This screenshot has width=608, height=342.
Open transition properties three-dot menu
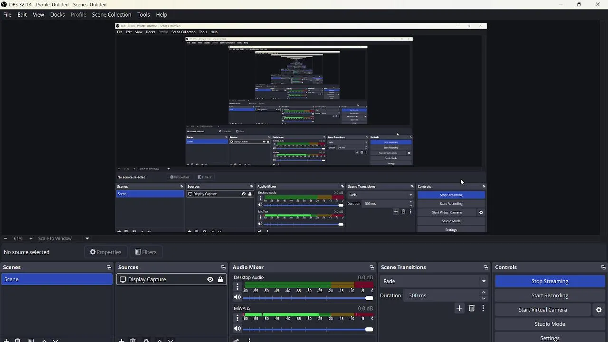(x=483, y=308)
